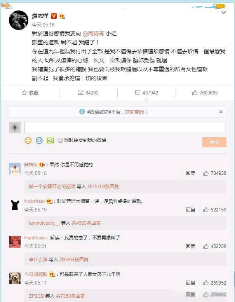This screenshot has width=235, height=302.
Task: Click the orange 评论 submit button
Action: click(214, 142)
